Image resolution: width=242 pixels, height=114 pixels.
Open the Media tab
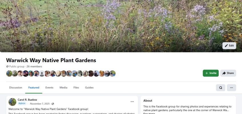point(63,88)
